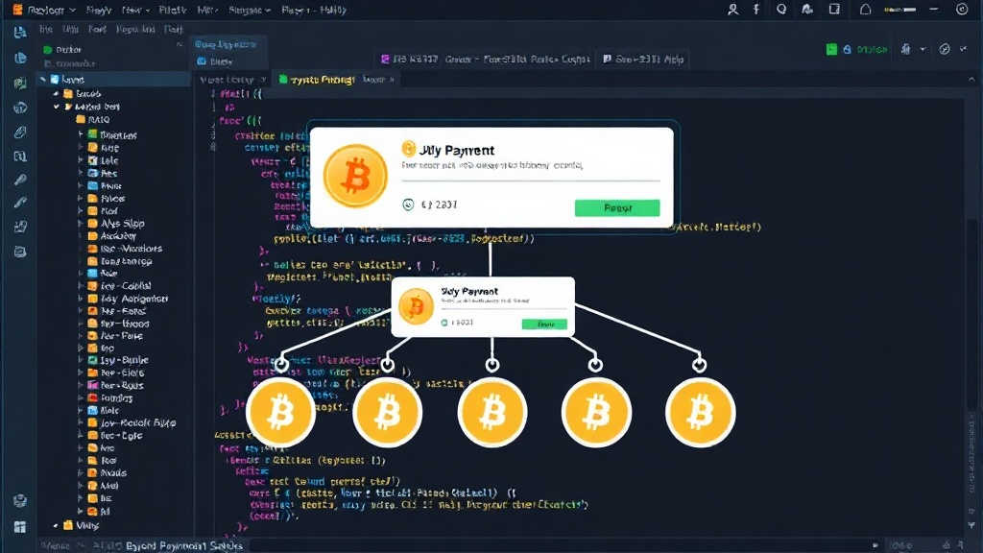The width and height of the screenshot is (983, 553).
Task: Open the terminal window icon in left sidebar
Action: (x=20, y=252)
